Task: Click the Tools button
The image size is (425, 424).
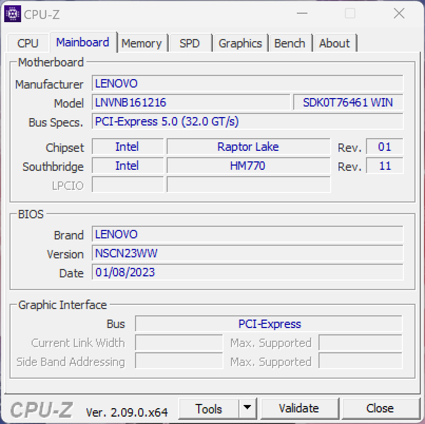Action: click(x=209, y=409)
